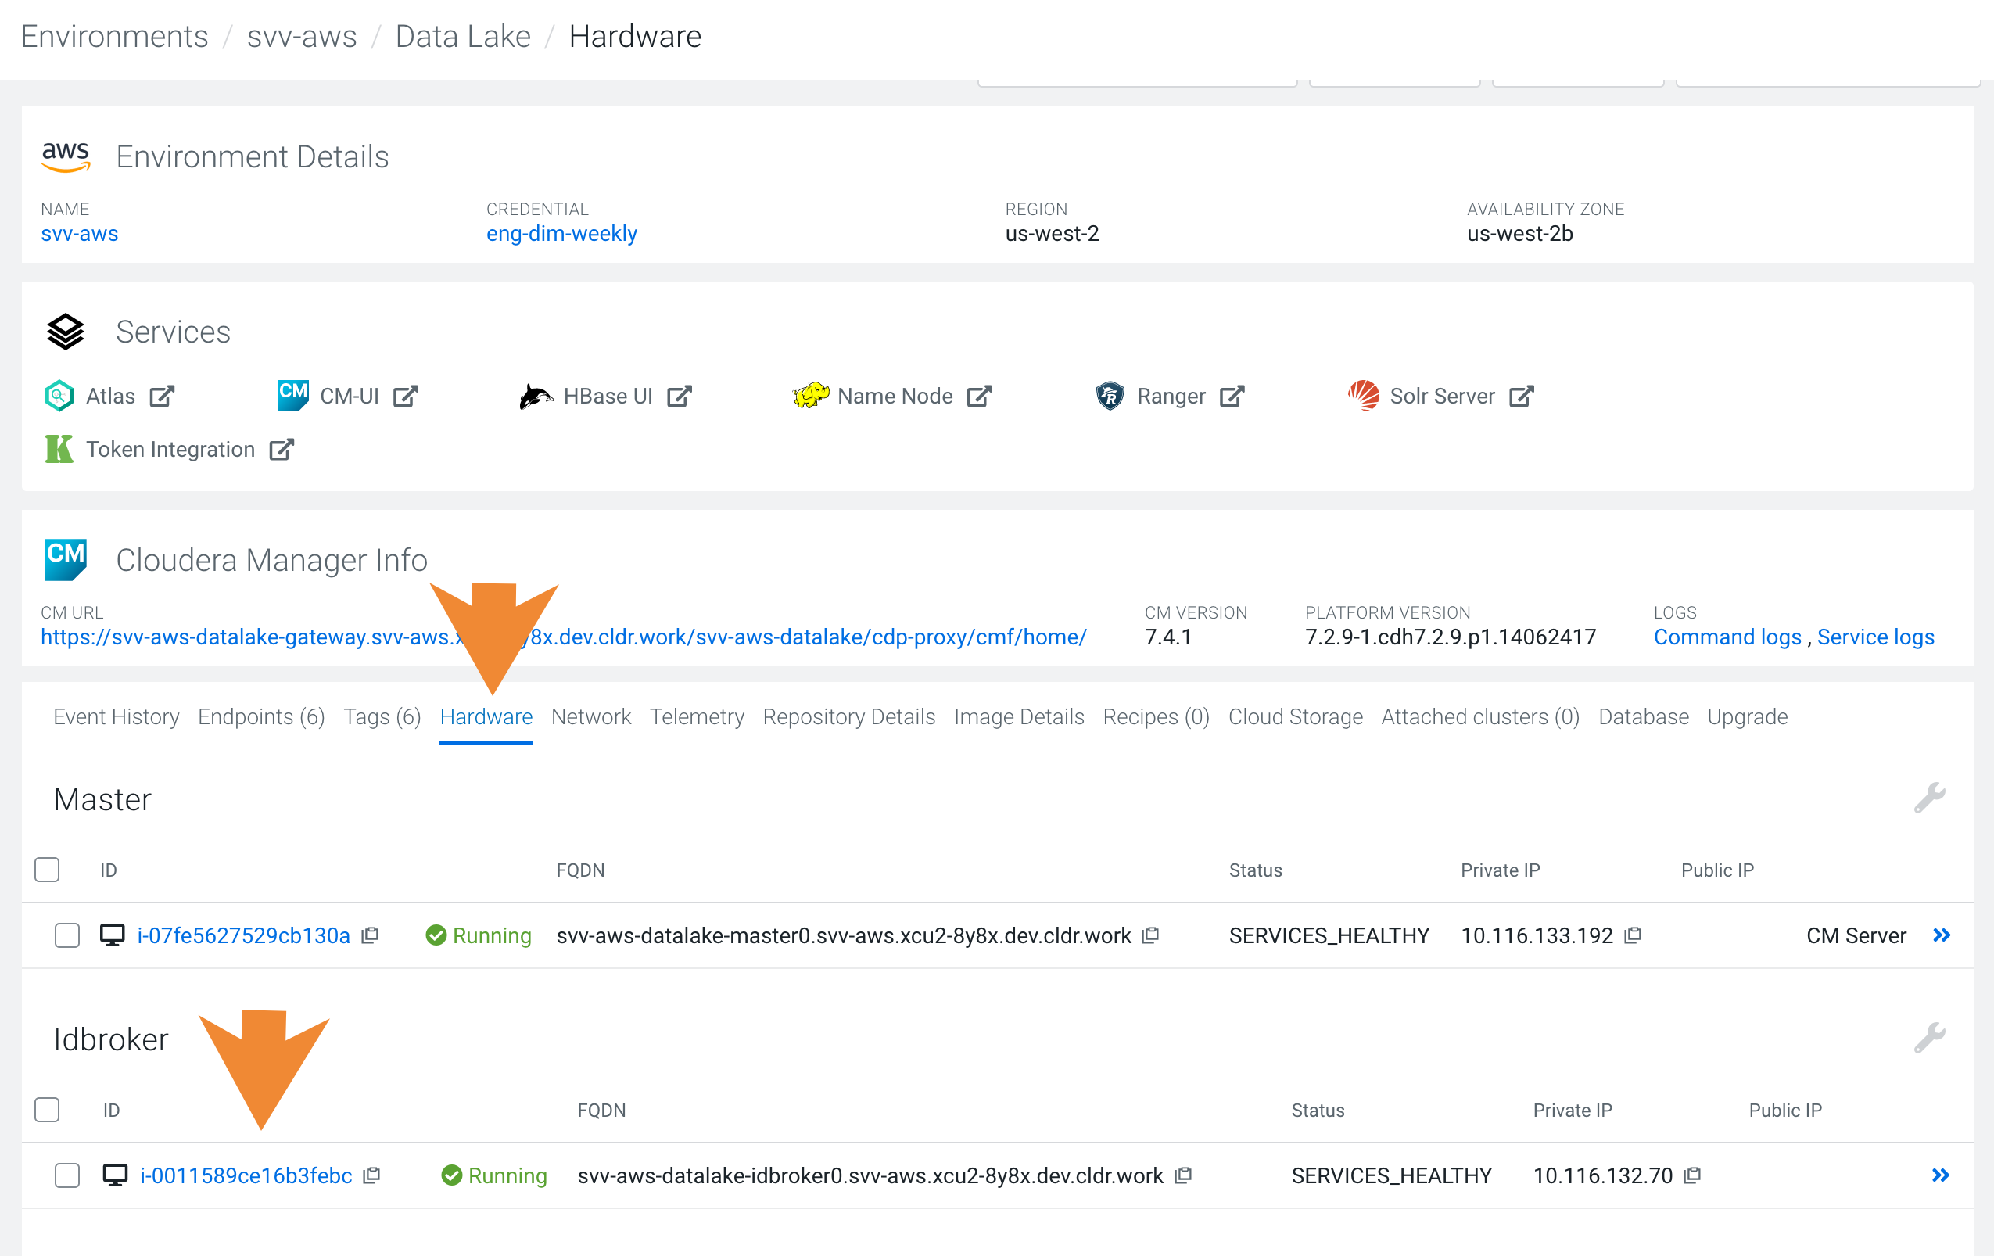Open eng-dim-weekly credential link
The image size is (1994, 1256).
click(x=561, y=234)
